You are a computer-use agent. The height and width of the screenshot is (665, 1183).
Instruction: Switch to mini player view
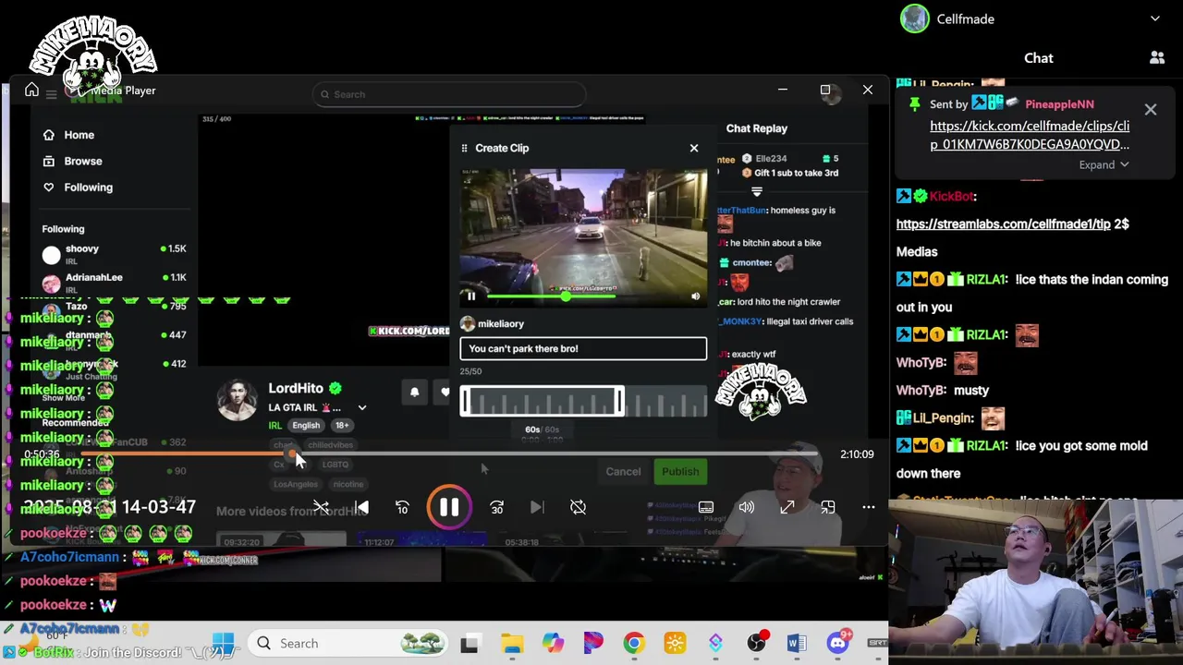(828, 507)
